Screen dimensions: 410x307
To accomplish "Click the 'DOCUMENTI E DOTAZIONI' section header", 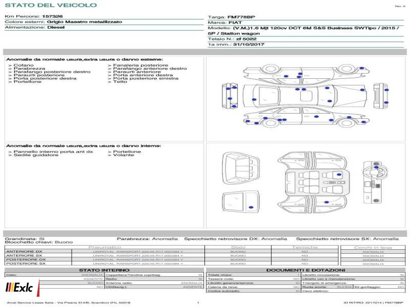I will (305, 270).
